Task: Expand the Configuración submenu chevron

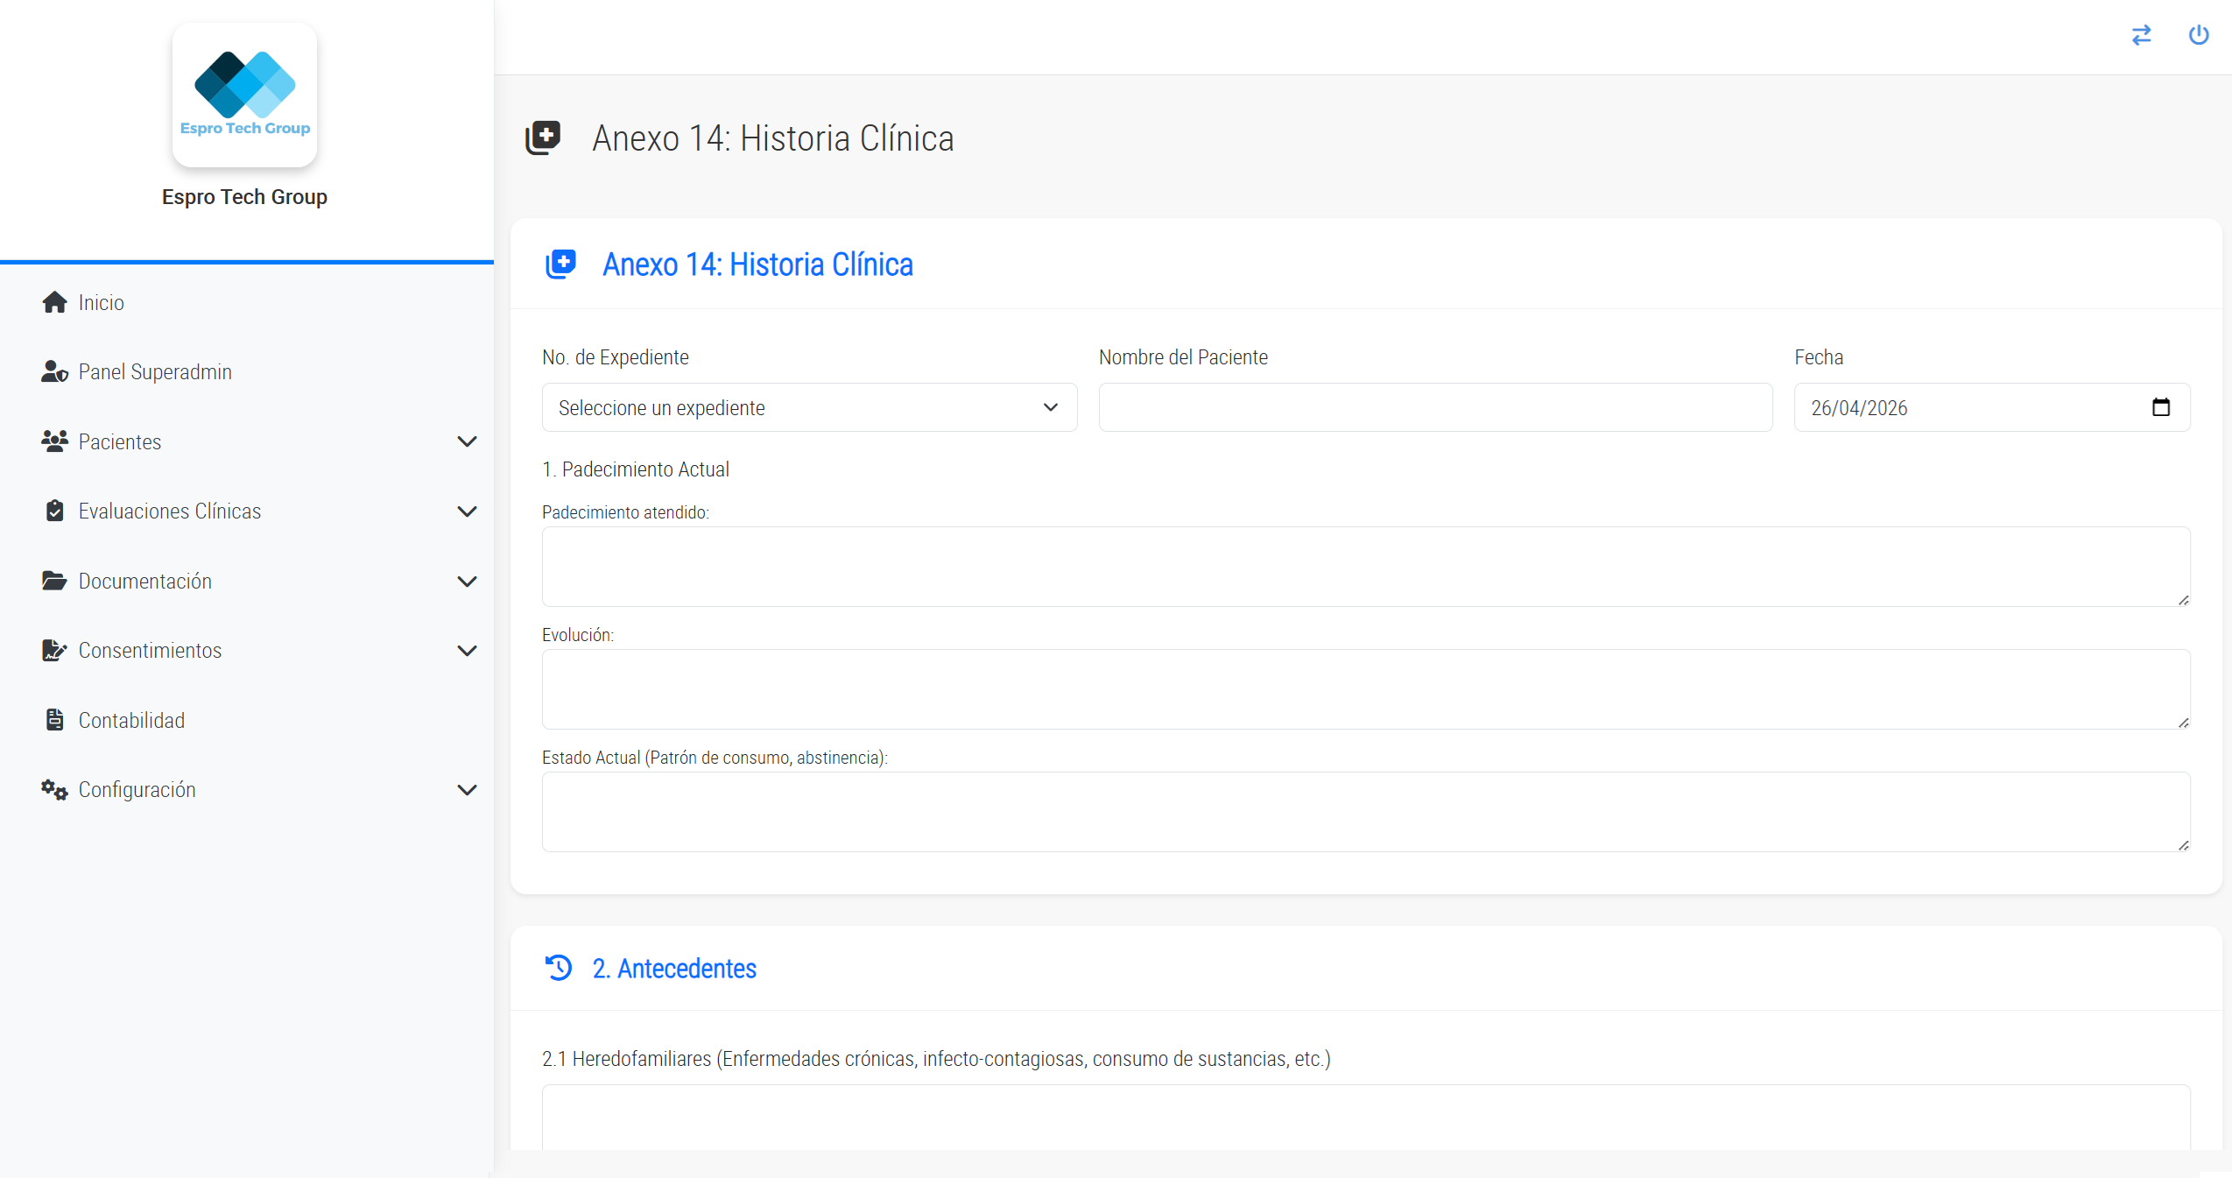Action: pyautogui.click(x=468, y=789)
